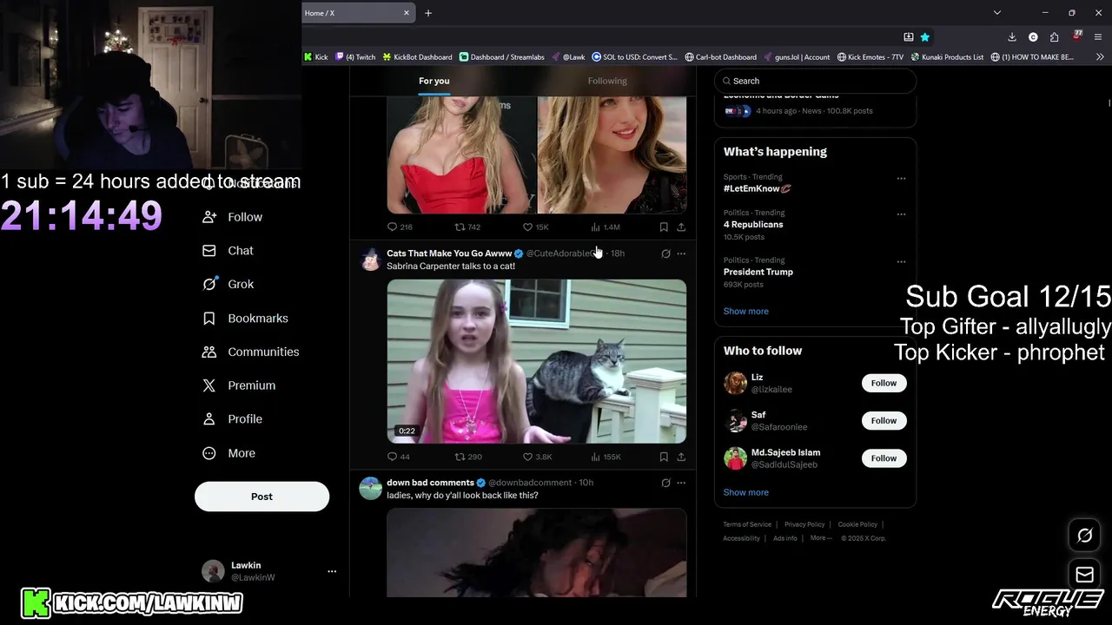Bookmark the Sabrina Carpenter cat post
The height and width of the screenshot is (625, 1112).
pyautogui.click(x=664, y=457)
